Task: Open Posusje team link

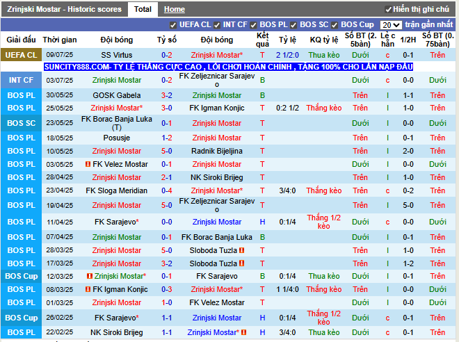Action: pyautogui.click(x=117, y=138)
